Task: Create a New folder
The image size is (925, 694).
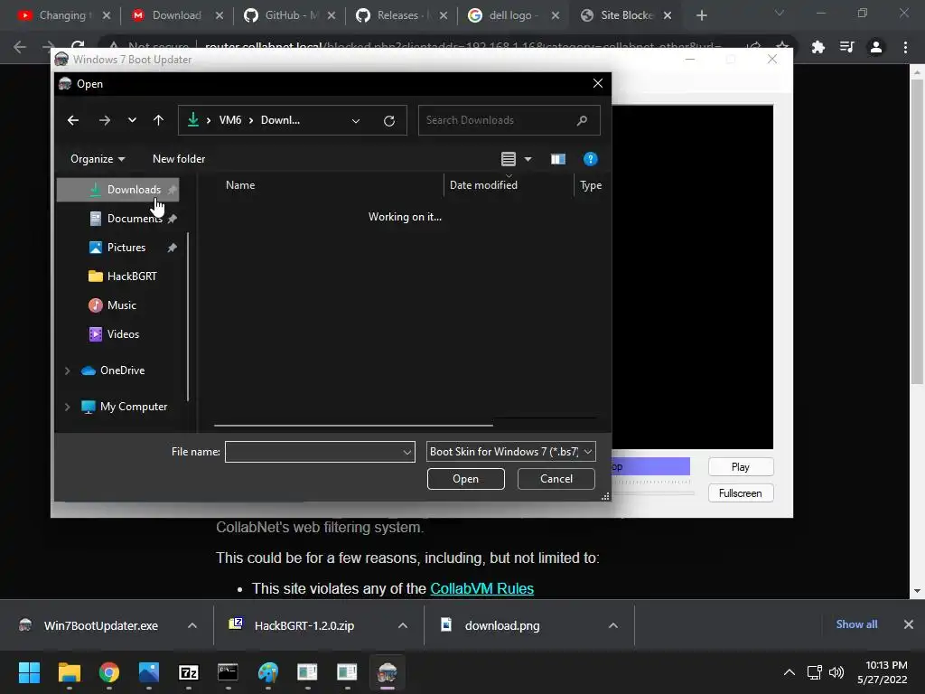Action: coord(179,159)
